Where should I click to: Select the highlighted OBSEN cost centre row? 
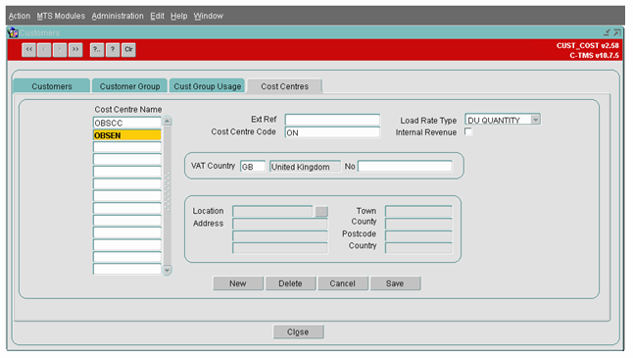(127, 135)
